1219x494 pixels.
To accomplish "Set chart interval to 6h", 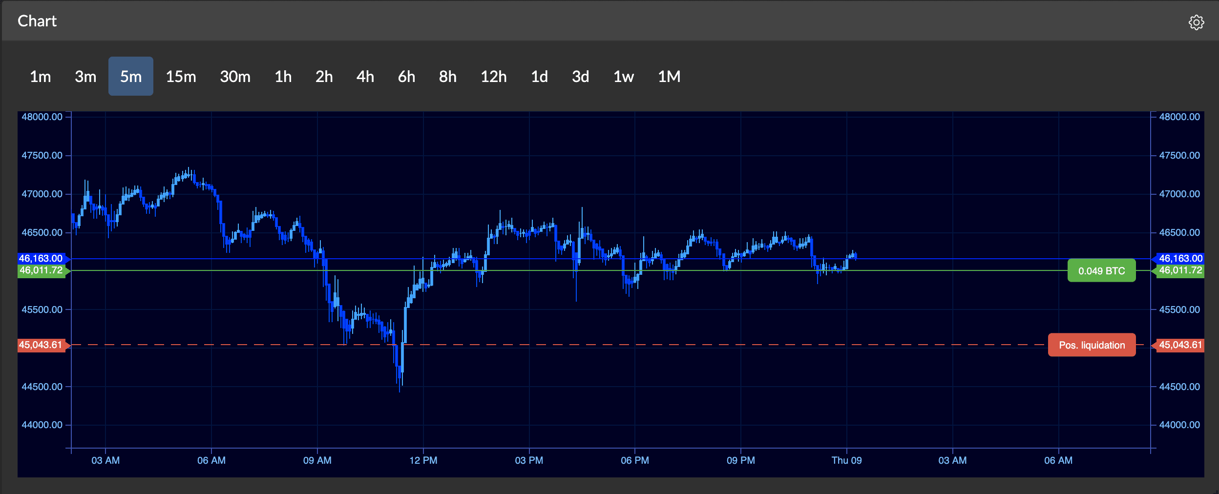I will point(406,77).
